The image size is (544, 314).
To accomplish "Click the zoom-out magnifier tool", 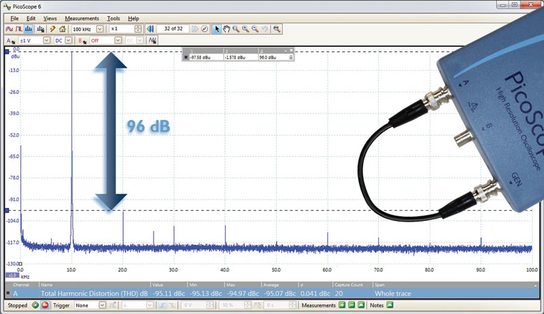I will 255,29.
